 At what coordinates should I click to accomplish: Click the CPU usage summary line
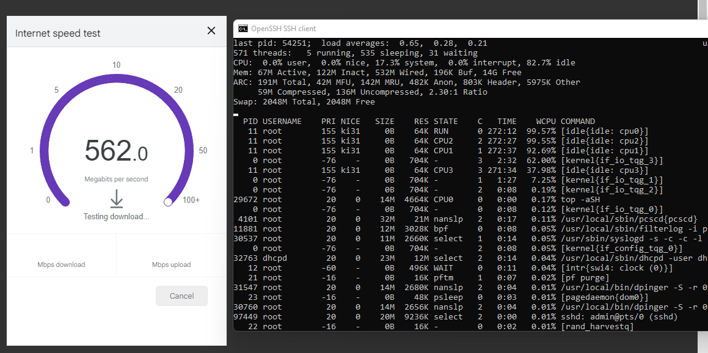pyautogui.click(x=404, y=63)
